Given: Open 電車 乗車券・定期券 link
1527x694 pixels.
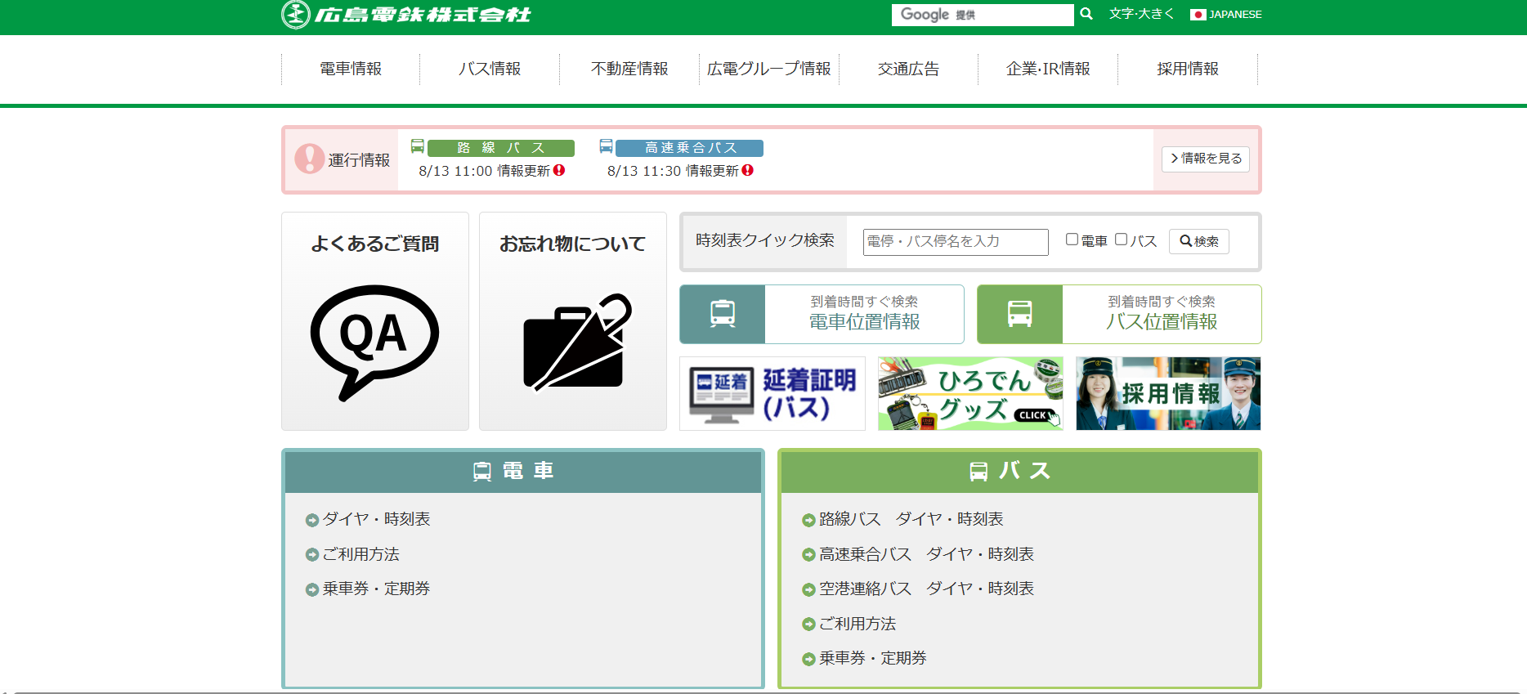Looking at the screenshot, I should (376, 589).
